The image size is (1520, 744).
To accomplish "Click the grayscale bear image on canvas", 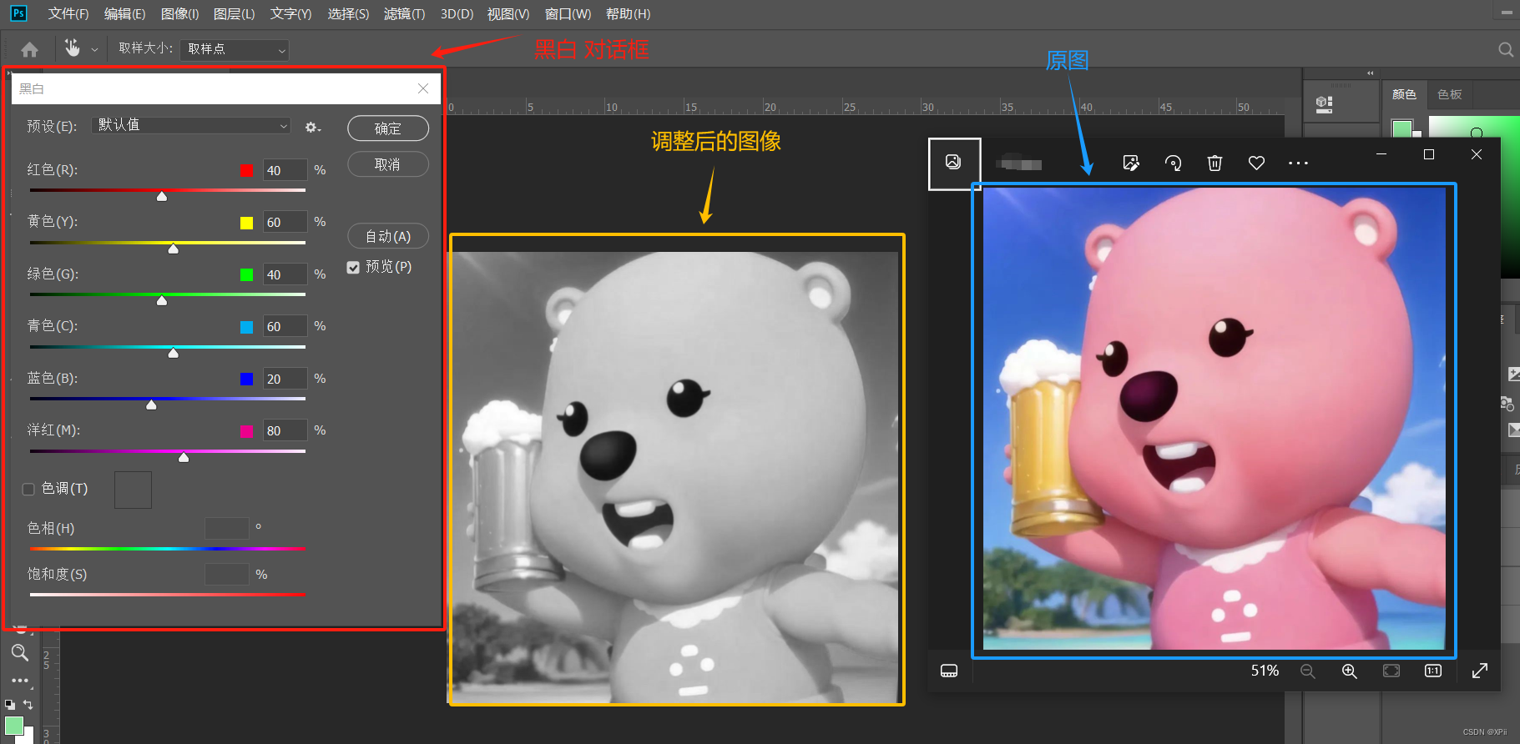I will [x=674, y=477].
